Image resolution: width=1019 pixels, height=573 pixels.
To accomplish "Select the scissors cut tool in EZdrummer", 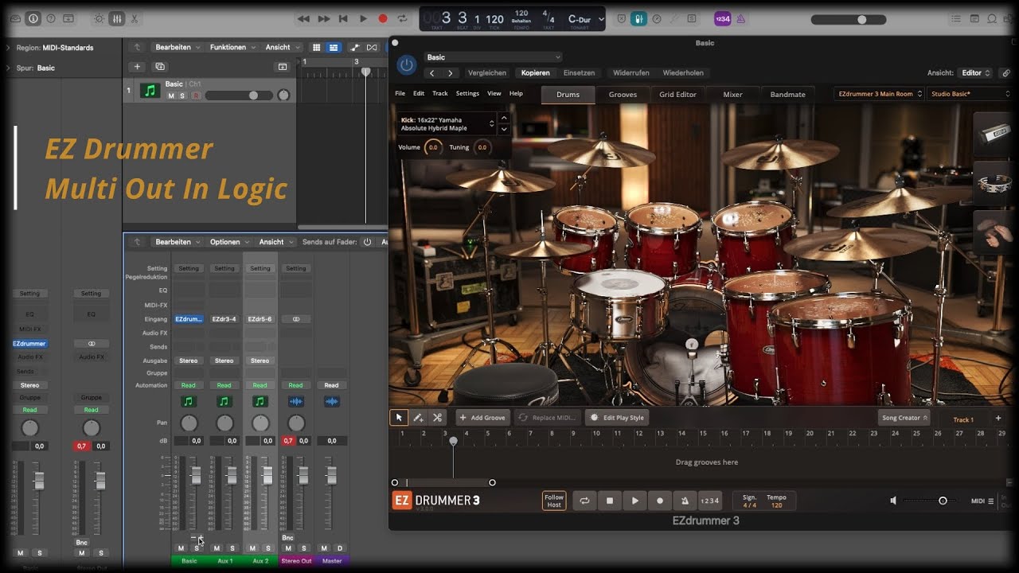I will pos(437,417).
